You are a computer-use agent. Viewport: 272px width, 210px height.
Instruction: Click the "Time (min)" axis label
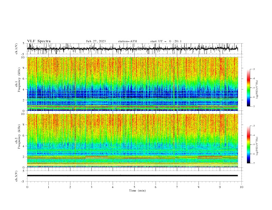[x=137, y=190]
